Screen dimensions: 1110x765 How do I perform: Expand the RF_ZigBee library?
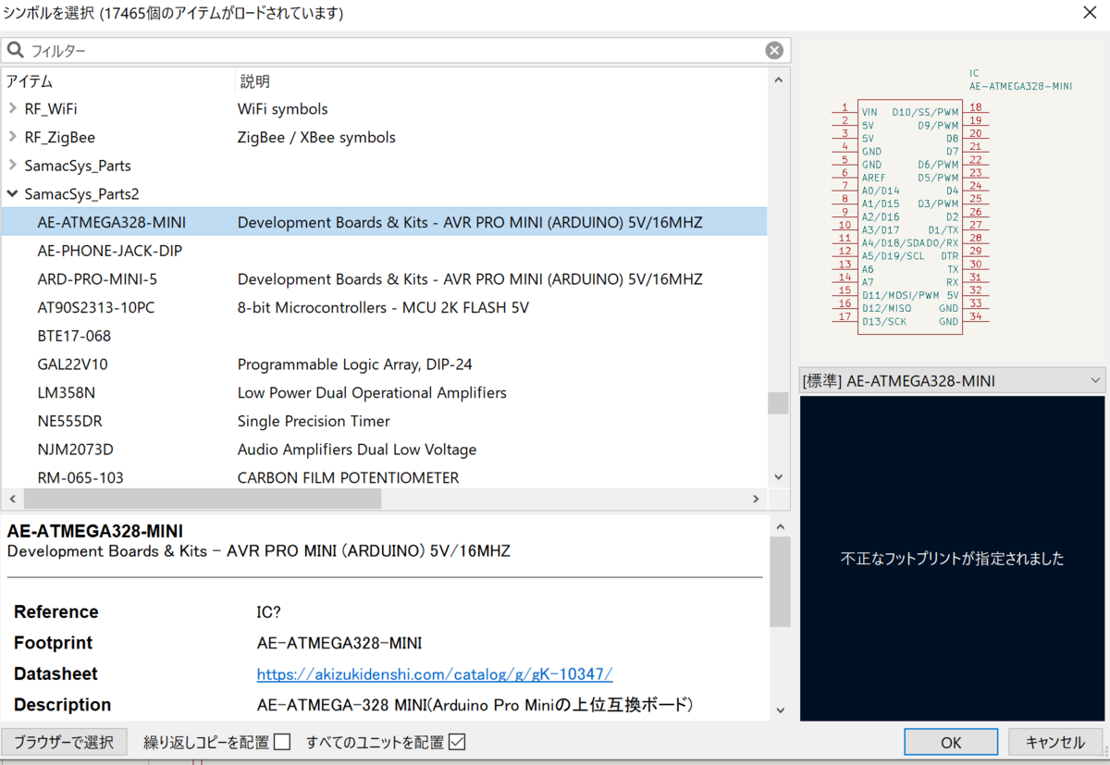[12, 138]
